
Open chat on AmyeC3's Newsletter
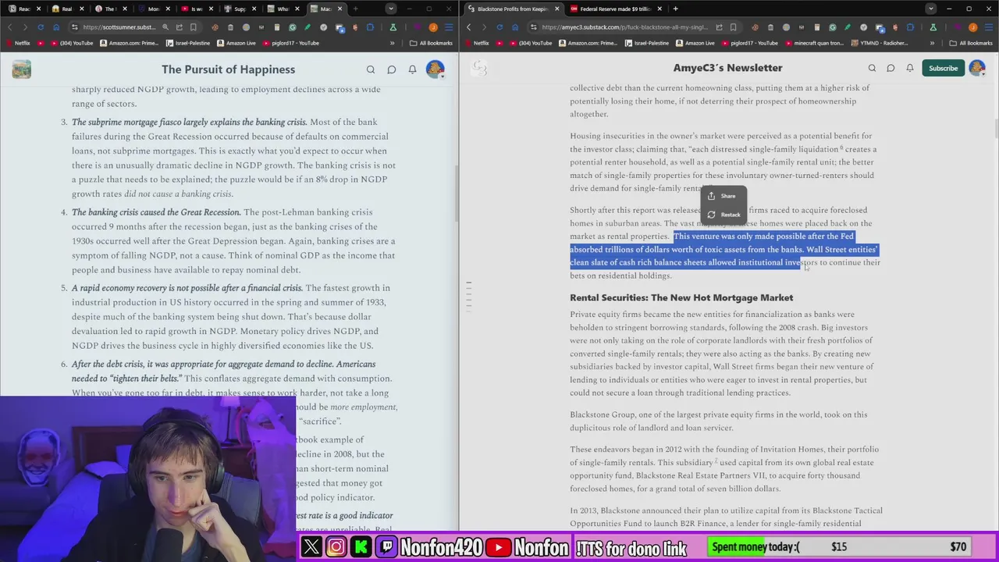891,68
